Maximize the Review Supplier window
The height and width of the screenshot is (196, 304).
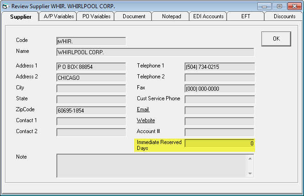279,6
